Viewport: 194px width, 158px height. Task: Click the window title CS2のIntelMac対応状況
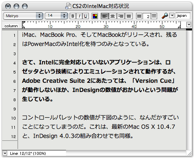(101, 6)
